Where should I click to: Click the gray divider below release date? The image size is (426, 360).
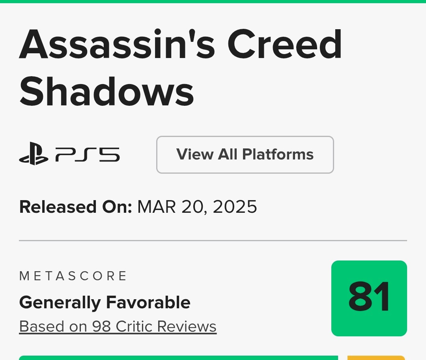[x=213, y=240]
